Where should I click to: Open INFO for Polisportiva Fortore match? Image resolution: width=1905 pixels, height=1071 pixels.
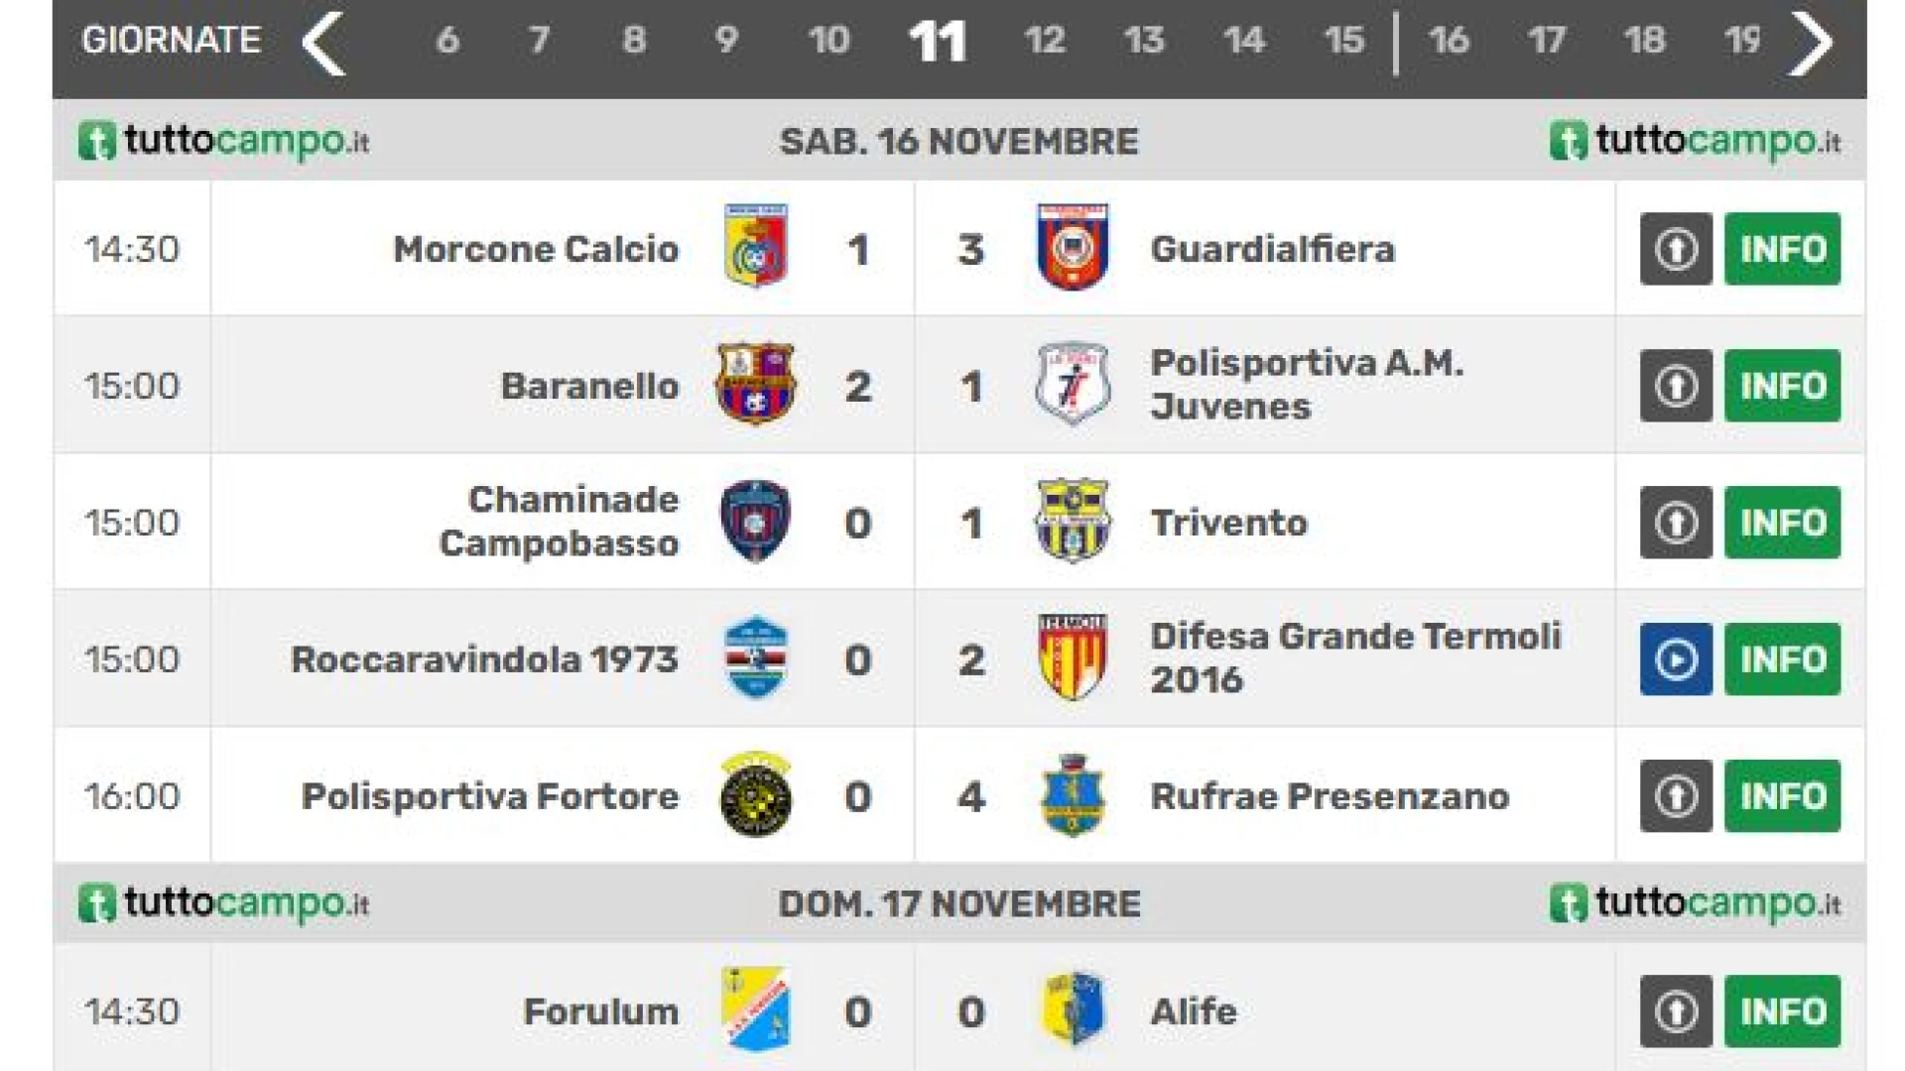tap(1782, 796)
